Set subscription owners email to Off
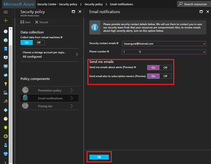 165,76
